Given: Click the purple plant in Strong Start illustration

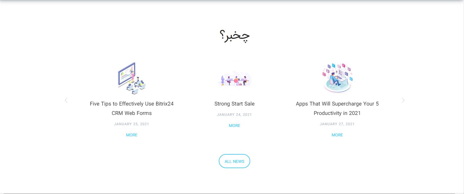Looking at the screenshot, I should [x=222, y=80].
